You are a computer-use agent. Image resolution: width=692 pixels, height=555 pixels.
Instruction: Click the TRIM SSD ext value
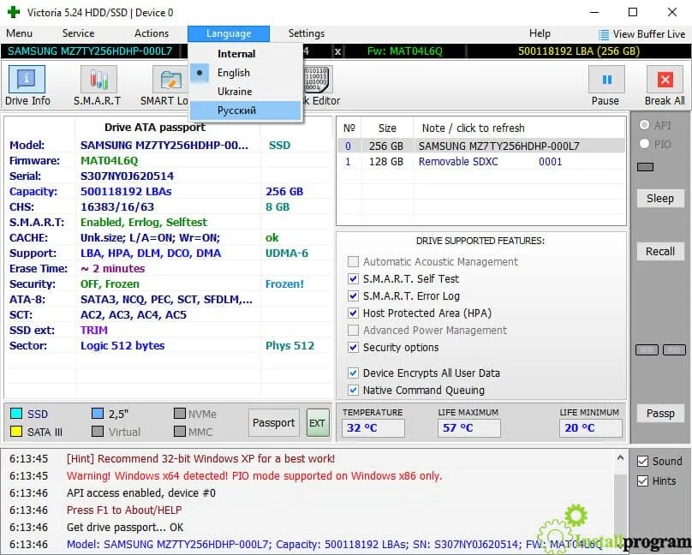point(94,331)
